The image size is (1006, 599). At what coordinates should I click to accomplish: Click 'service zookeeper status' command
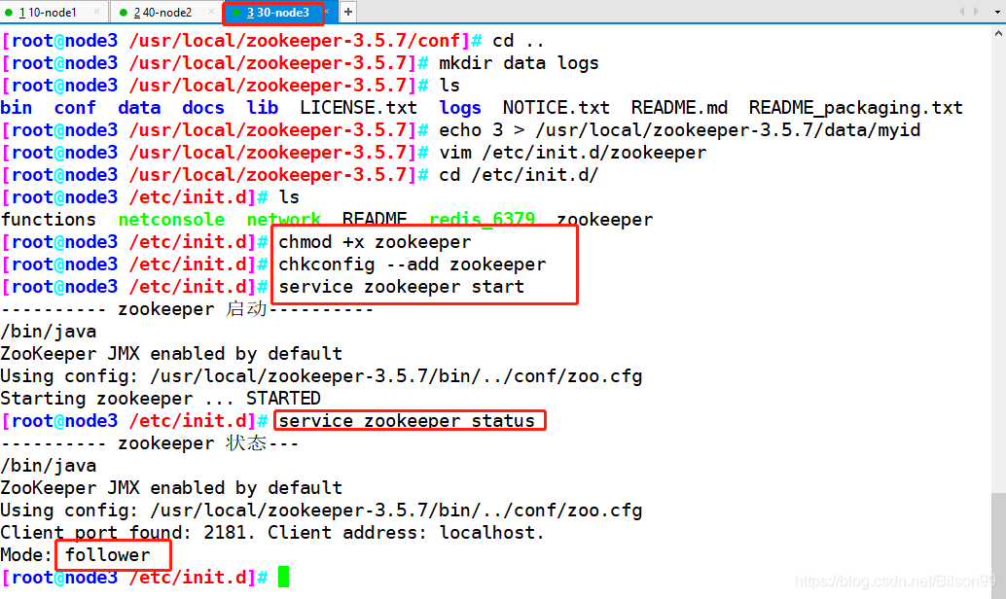407,421
